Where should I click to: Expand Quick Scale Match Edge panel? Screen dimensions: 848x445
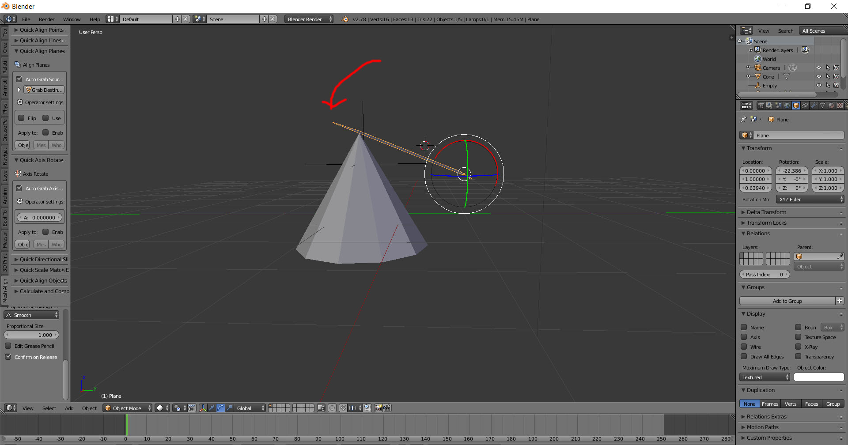click(x=41, y=270)
